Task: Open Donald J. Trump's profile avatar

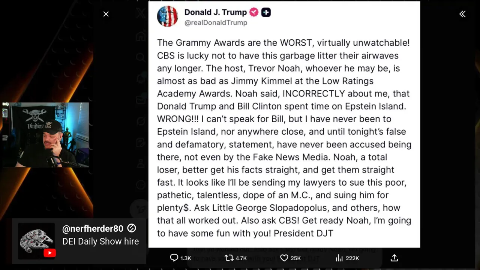Action: coord(167,16)
